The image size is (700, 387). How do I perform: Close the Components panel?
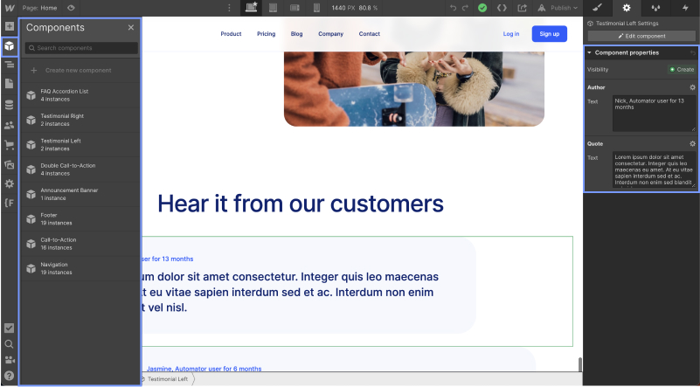[131, 28]
